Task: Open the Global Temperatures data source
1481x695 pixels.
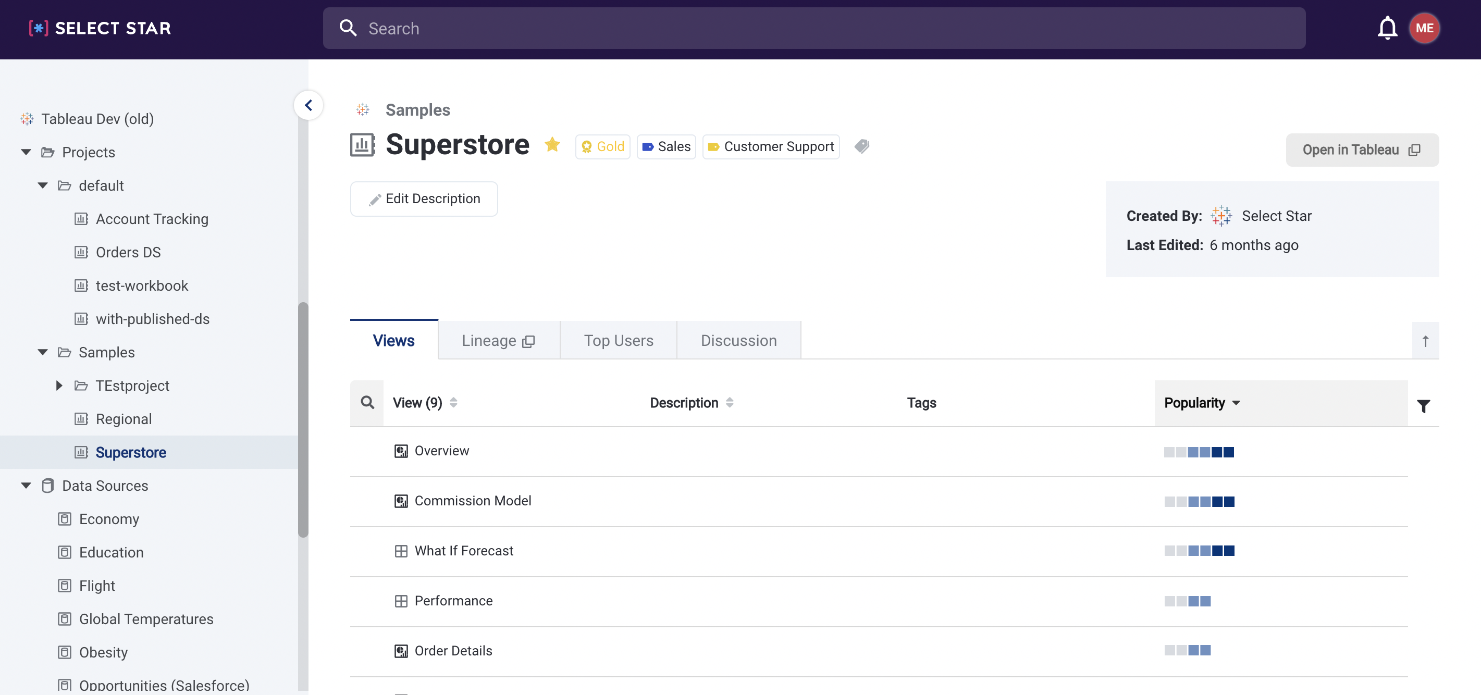Action: (146, 618)
